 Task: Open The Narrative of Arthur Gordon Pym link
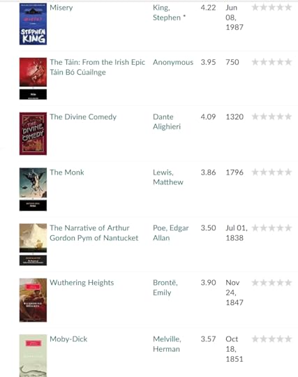[94, 232]
